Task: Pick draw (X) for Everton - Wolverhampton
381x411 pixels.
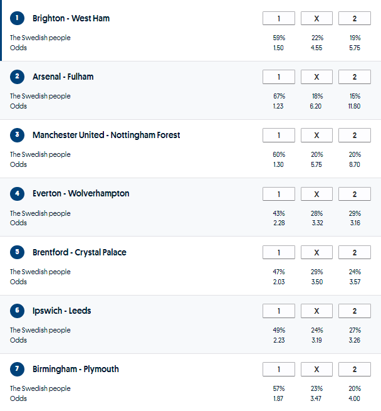Action: pos(316,193)
